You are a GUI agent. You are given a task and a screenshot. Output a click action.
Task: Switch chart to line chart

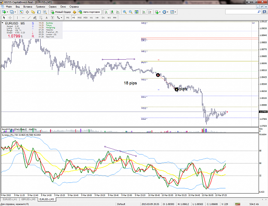point(118,12)
